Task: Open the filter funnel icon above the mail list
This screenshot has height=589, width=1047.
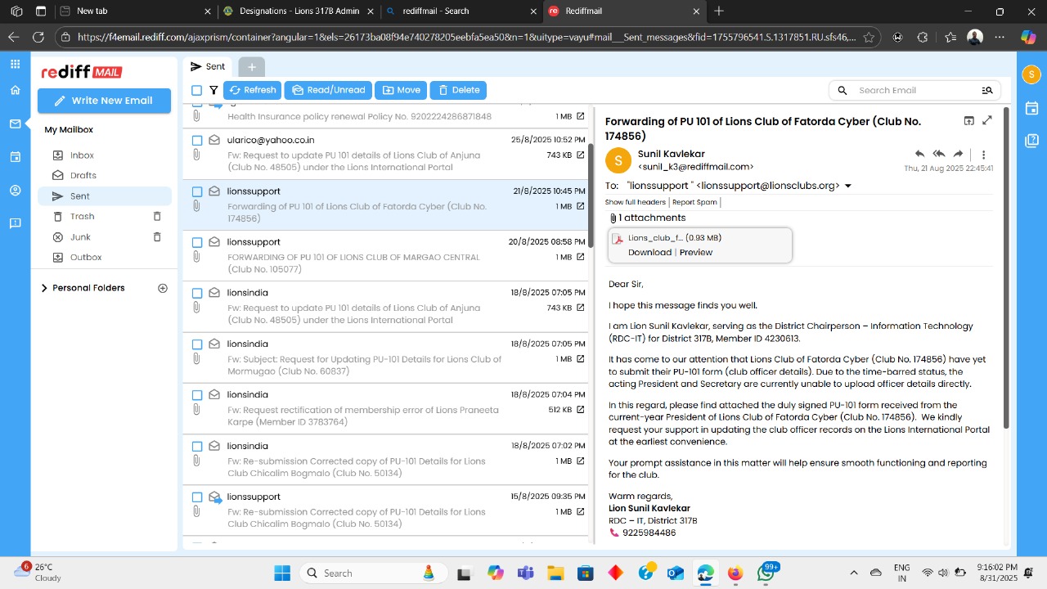Action: pyautogui.click(x=213, y=90)
